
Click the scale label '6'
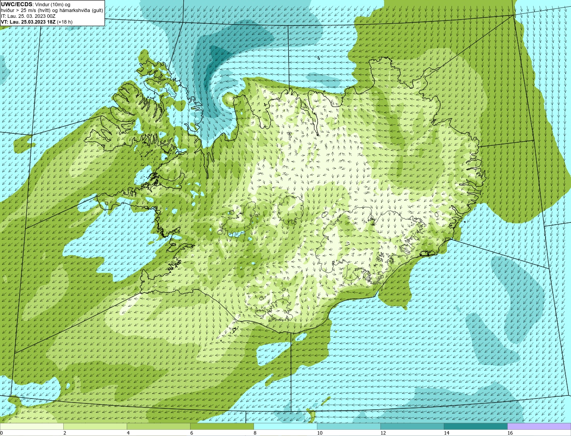pos(191,433)
